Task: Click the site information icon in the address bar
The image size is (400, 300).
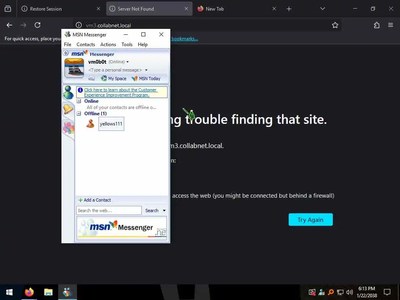Action: [79, 25]
